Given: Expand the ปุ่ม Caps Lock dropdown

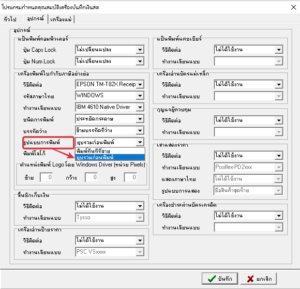Looking at the screenshot, I should [x=140, y=49].
